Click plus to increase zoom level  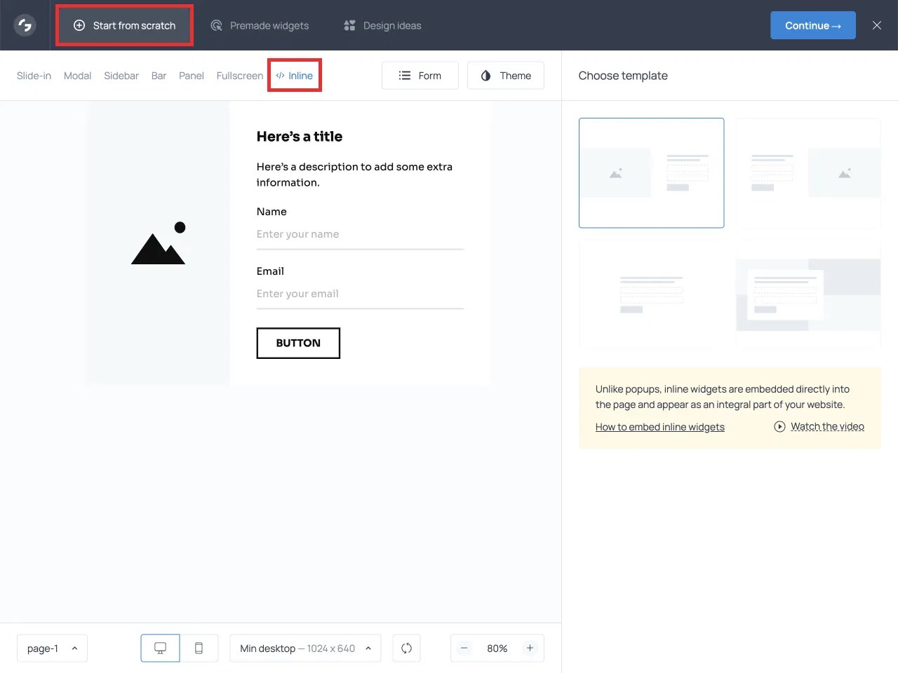pos(530,648)
